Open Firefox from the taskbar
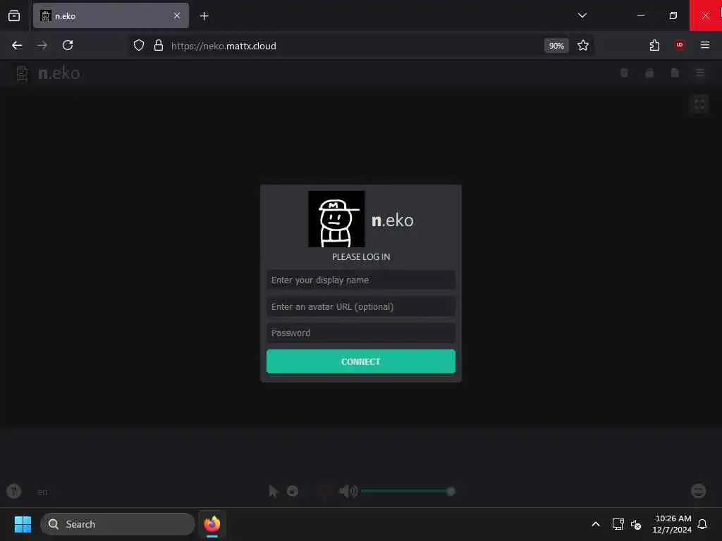This screenshot has height=541, width=722. click(212, 524)
